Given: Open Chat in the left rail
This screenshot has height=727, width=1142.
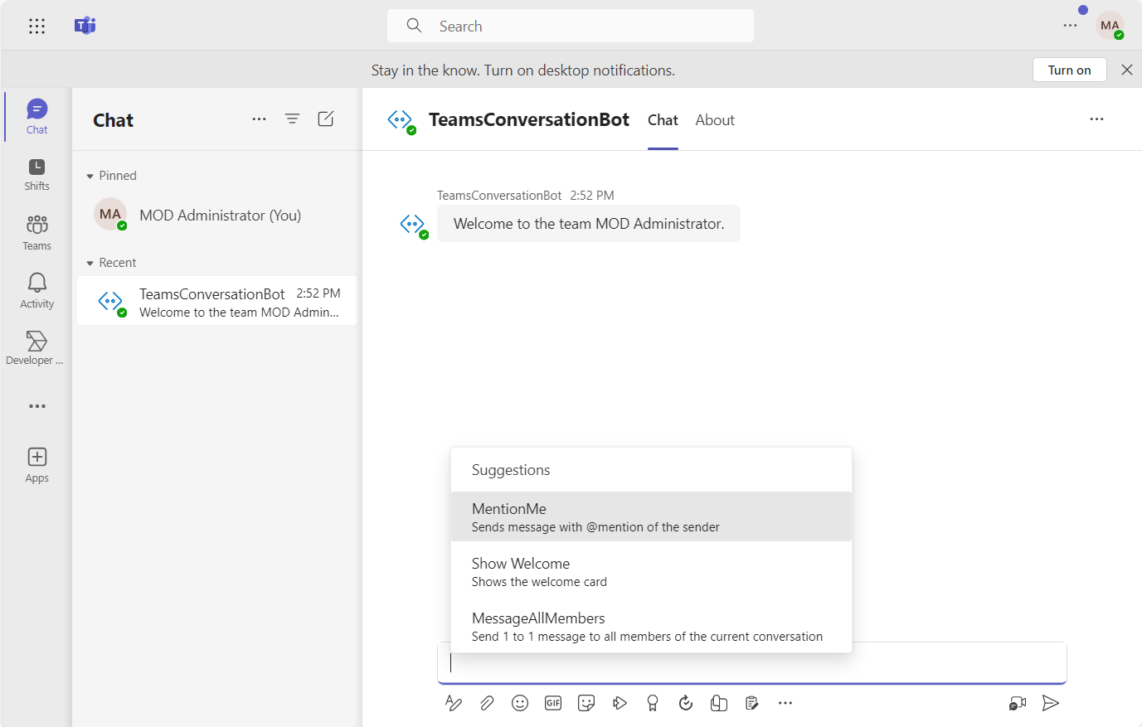Looking at the screenshot, I should 36,116.
